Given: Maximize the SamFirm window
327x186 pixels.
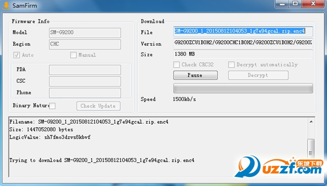Looking at the screenshot, I should pyautogui.click(x=295, y=4).
